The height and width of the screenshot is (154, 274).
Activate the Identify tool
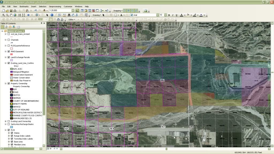tap(52, 15)
